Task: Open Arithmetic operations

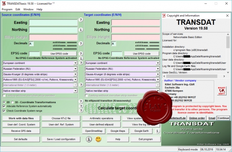Action: coord(101,118)
